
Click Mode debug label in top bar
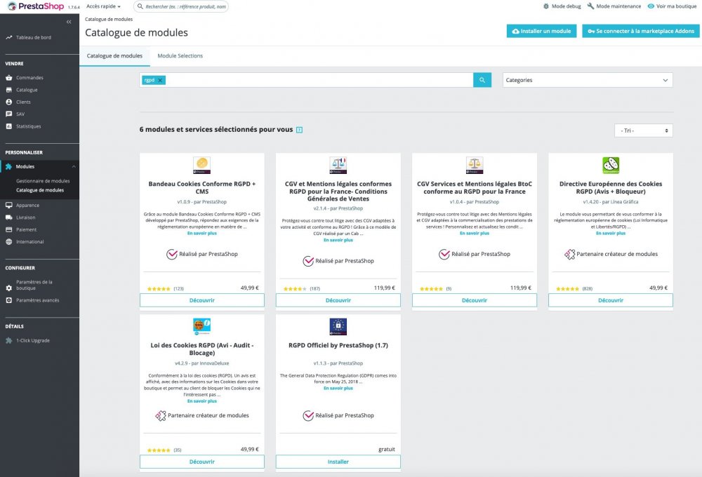[x=566, y=6]
